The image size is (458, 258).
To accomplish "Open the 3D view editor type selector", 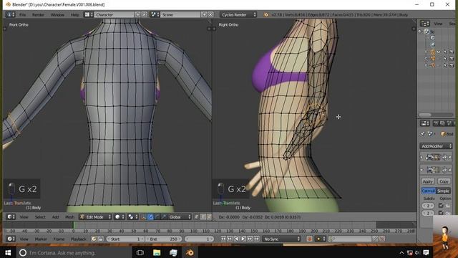I will click(x=11, y=216).
